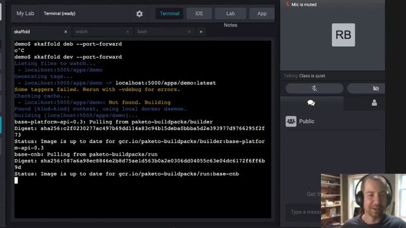
Task: Click the 'base-cnb: Pulling from paketo-buildpacks/run' line
Action: point(86,155)
